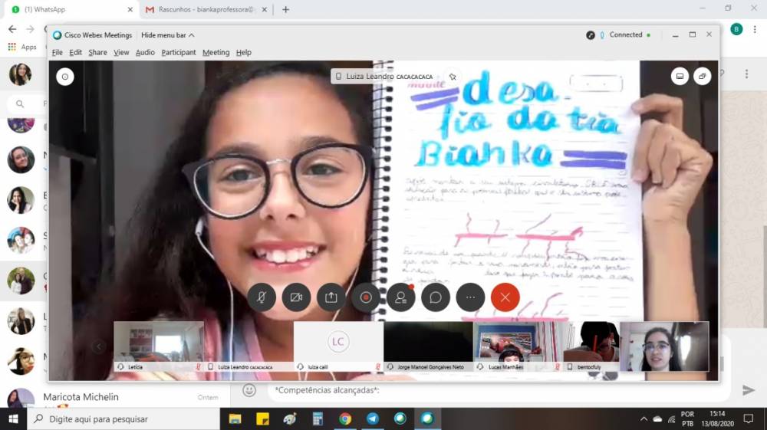Collapse the Hide menu bar chevron
Viewport: 767px width, 430px height.
(x=191, y=35)
